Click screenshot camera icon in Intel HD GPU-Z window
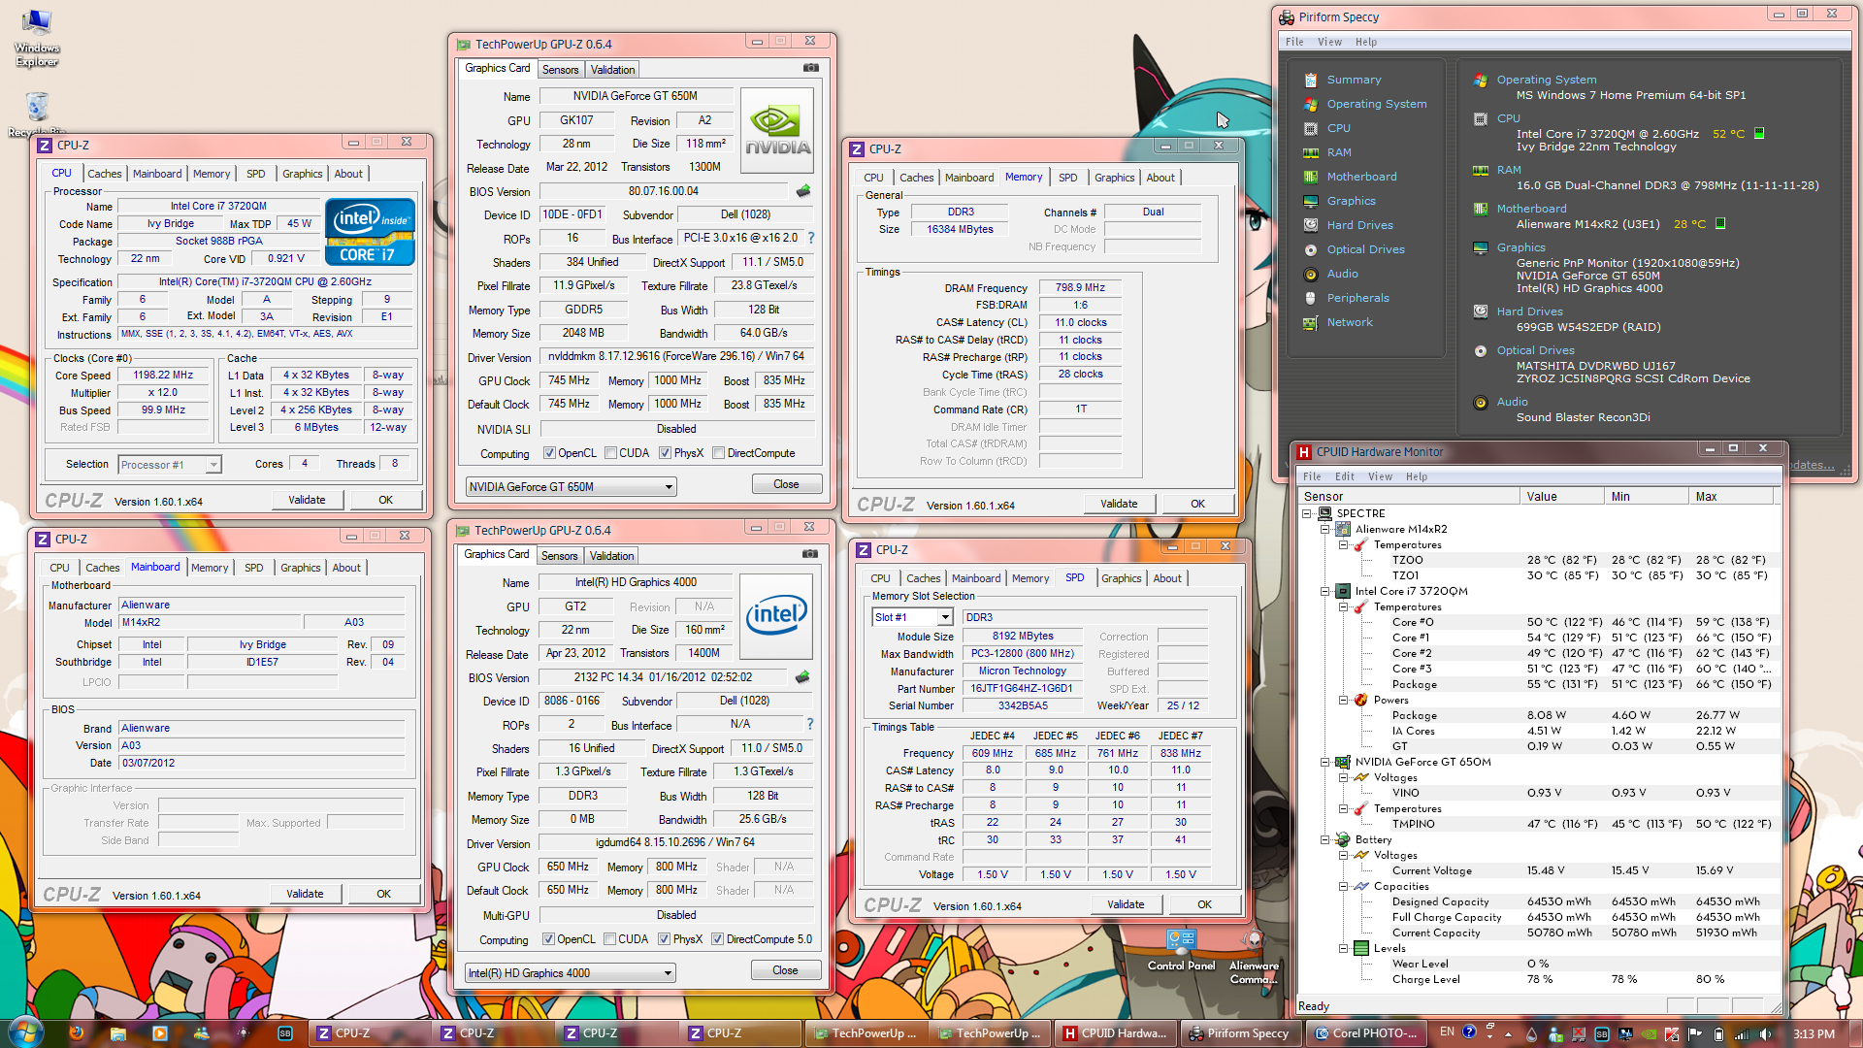 (x=810, y=554)
